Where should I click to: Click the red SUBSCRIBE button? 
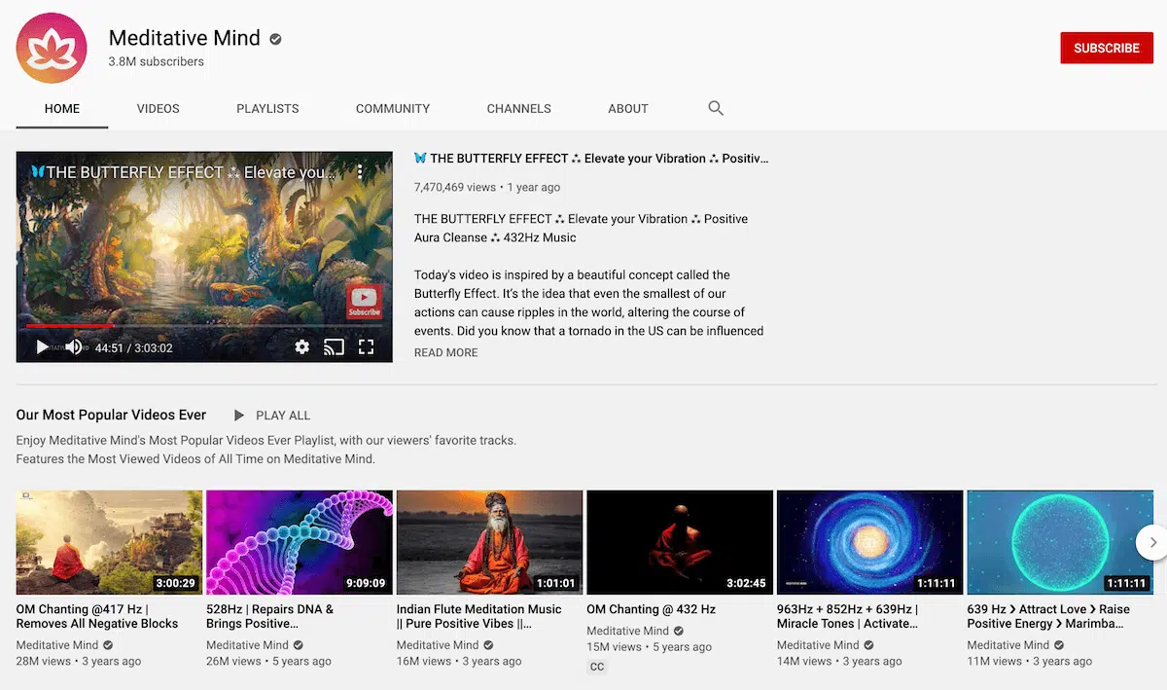[1107, 48]
